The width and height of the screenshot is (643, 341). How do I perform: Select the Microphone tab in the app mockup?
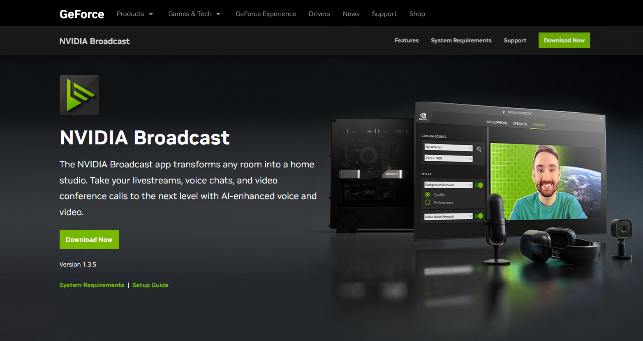click(x=497, y=123)
